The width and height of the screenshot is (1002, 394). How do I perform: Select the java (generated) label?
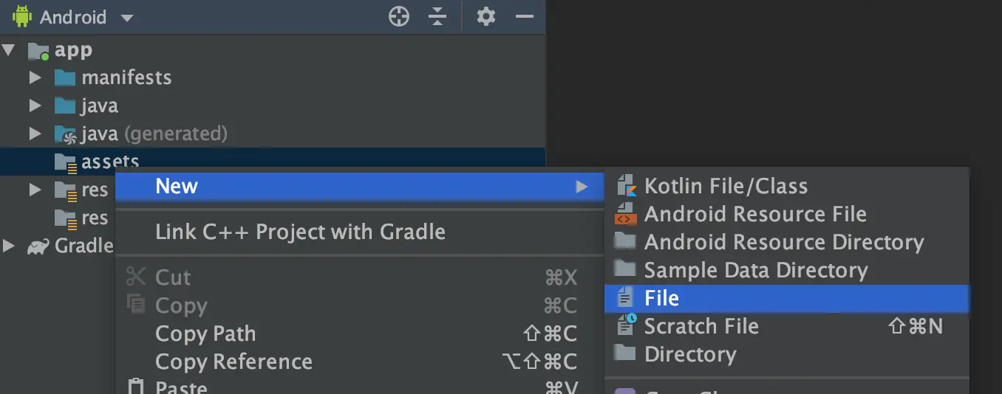point(154,134)
